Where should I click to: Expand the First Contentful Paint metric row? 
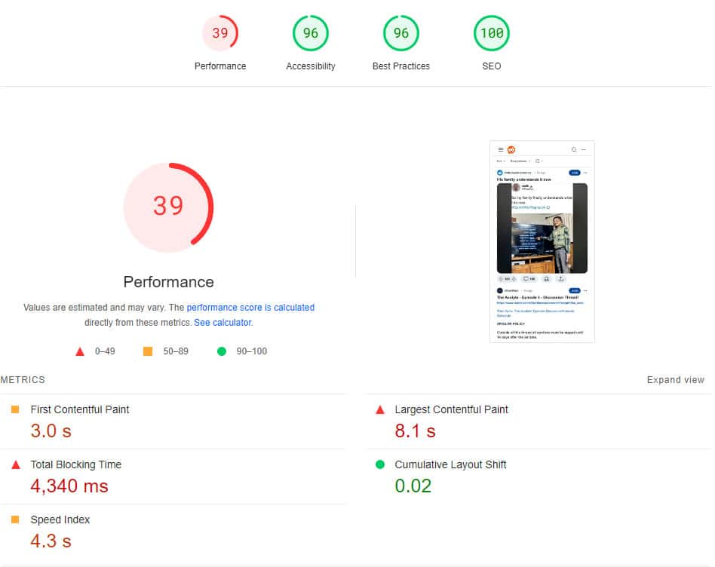[x=80, y=409]
